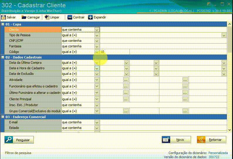Open the Atividade operator dropdown
This screenshot has width=233, height=159.
pos(97,80)
